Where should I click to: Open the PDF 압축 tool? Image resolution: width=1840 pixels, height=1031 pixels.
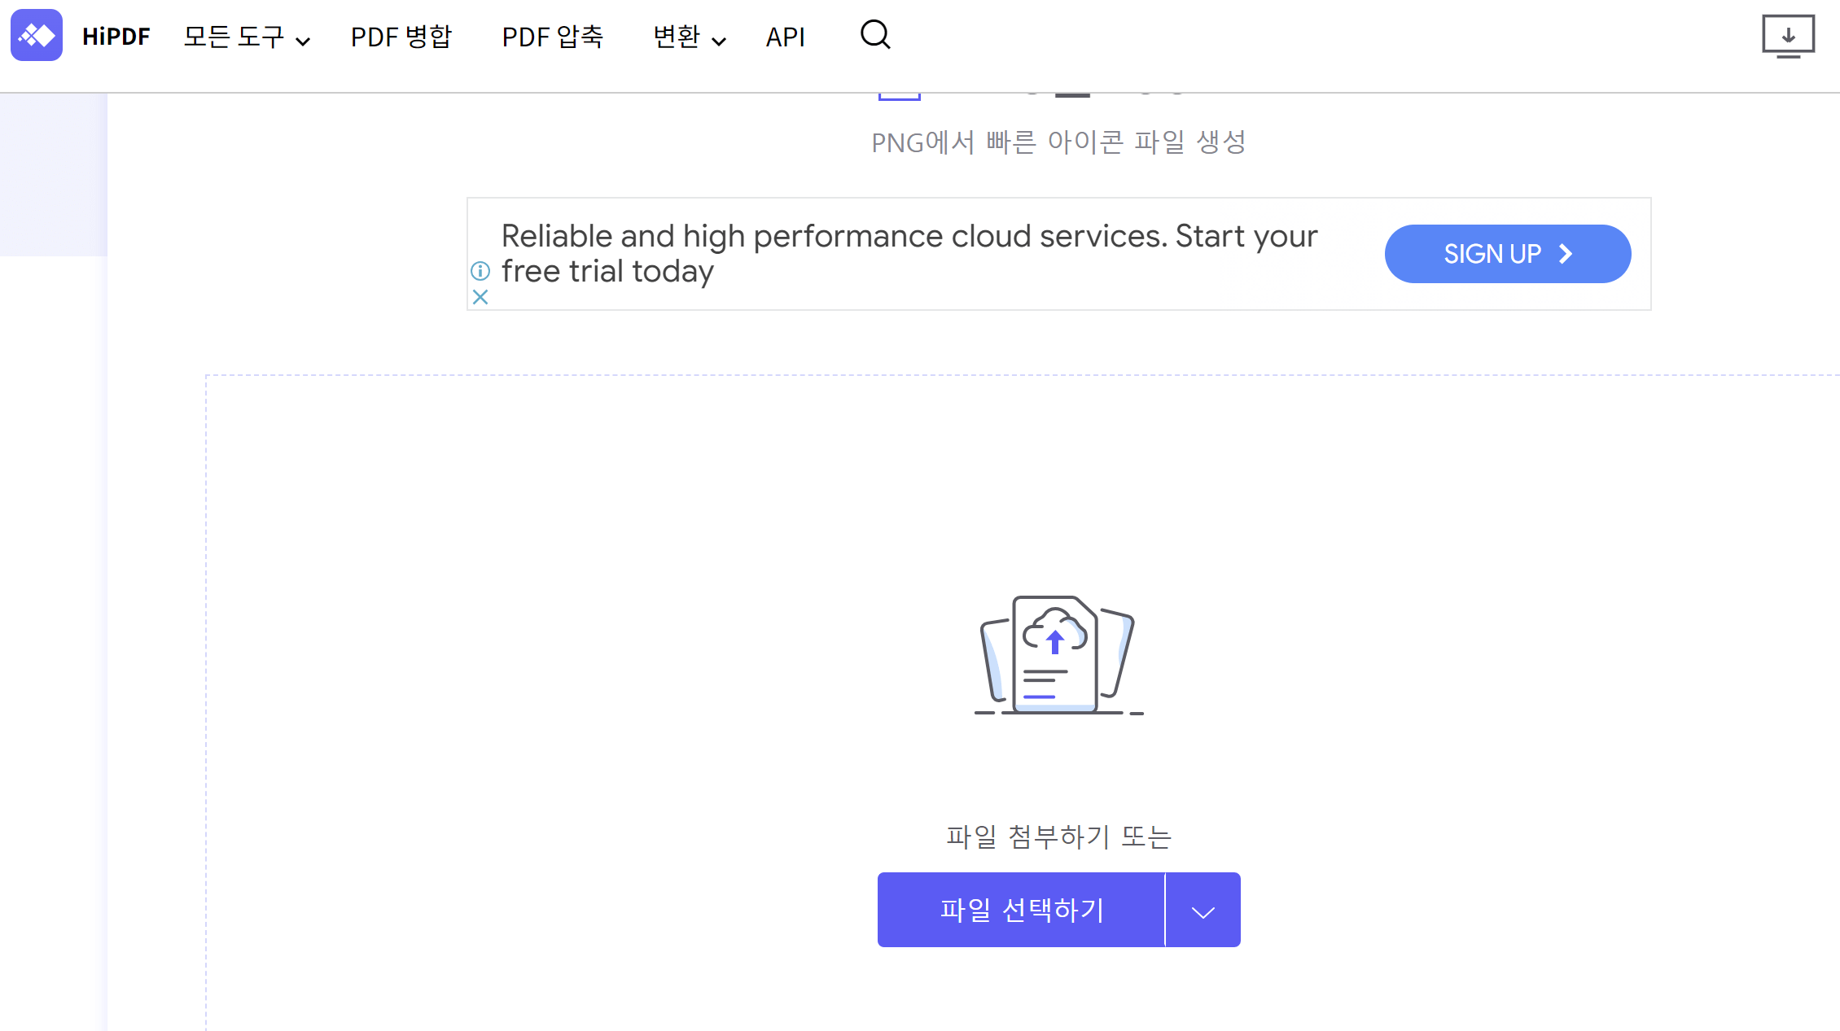pyautogui.click(x=552, y=37)
